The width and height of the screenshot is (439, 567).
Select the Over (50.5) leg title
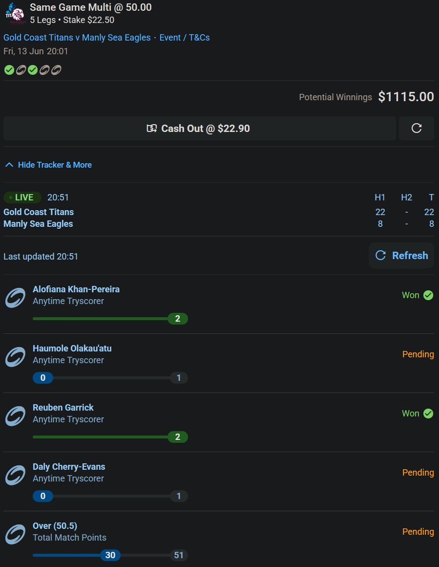(x=55, y=526)
